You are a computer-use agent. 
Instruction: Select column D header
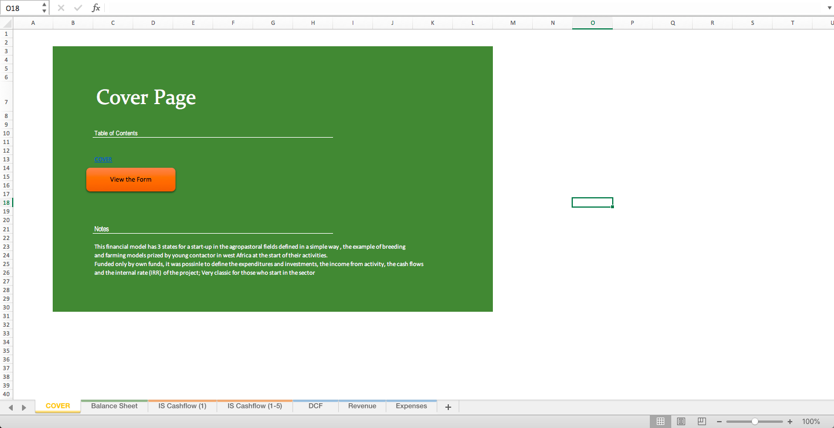pyautogui.click(x=153, y=23)
